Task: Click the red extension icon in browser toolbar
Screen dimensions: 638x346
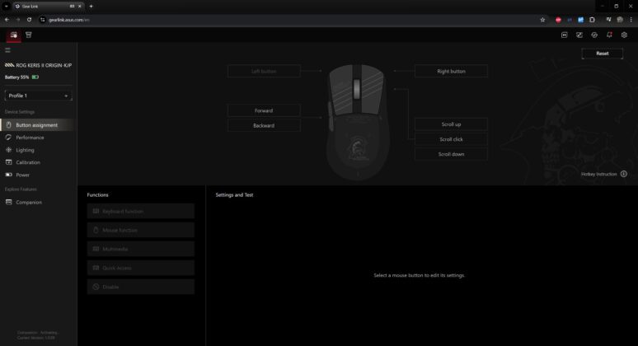Action: click(x=558, y=20)
